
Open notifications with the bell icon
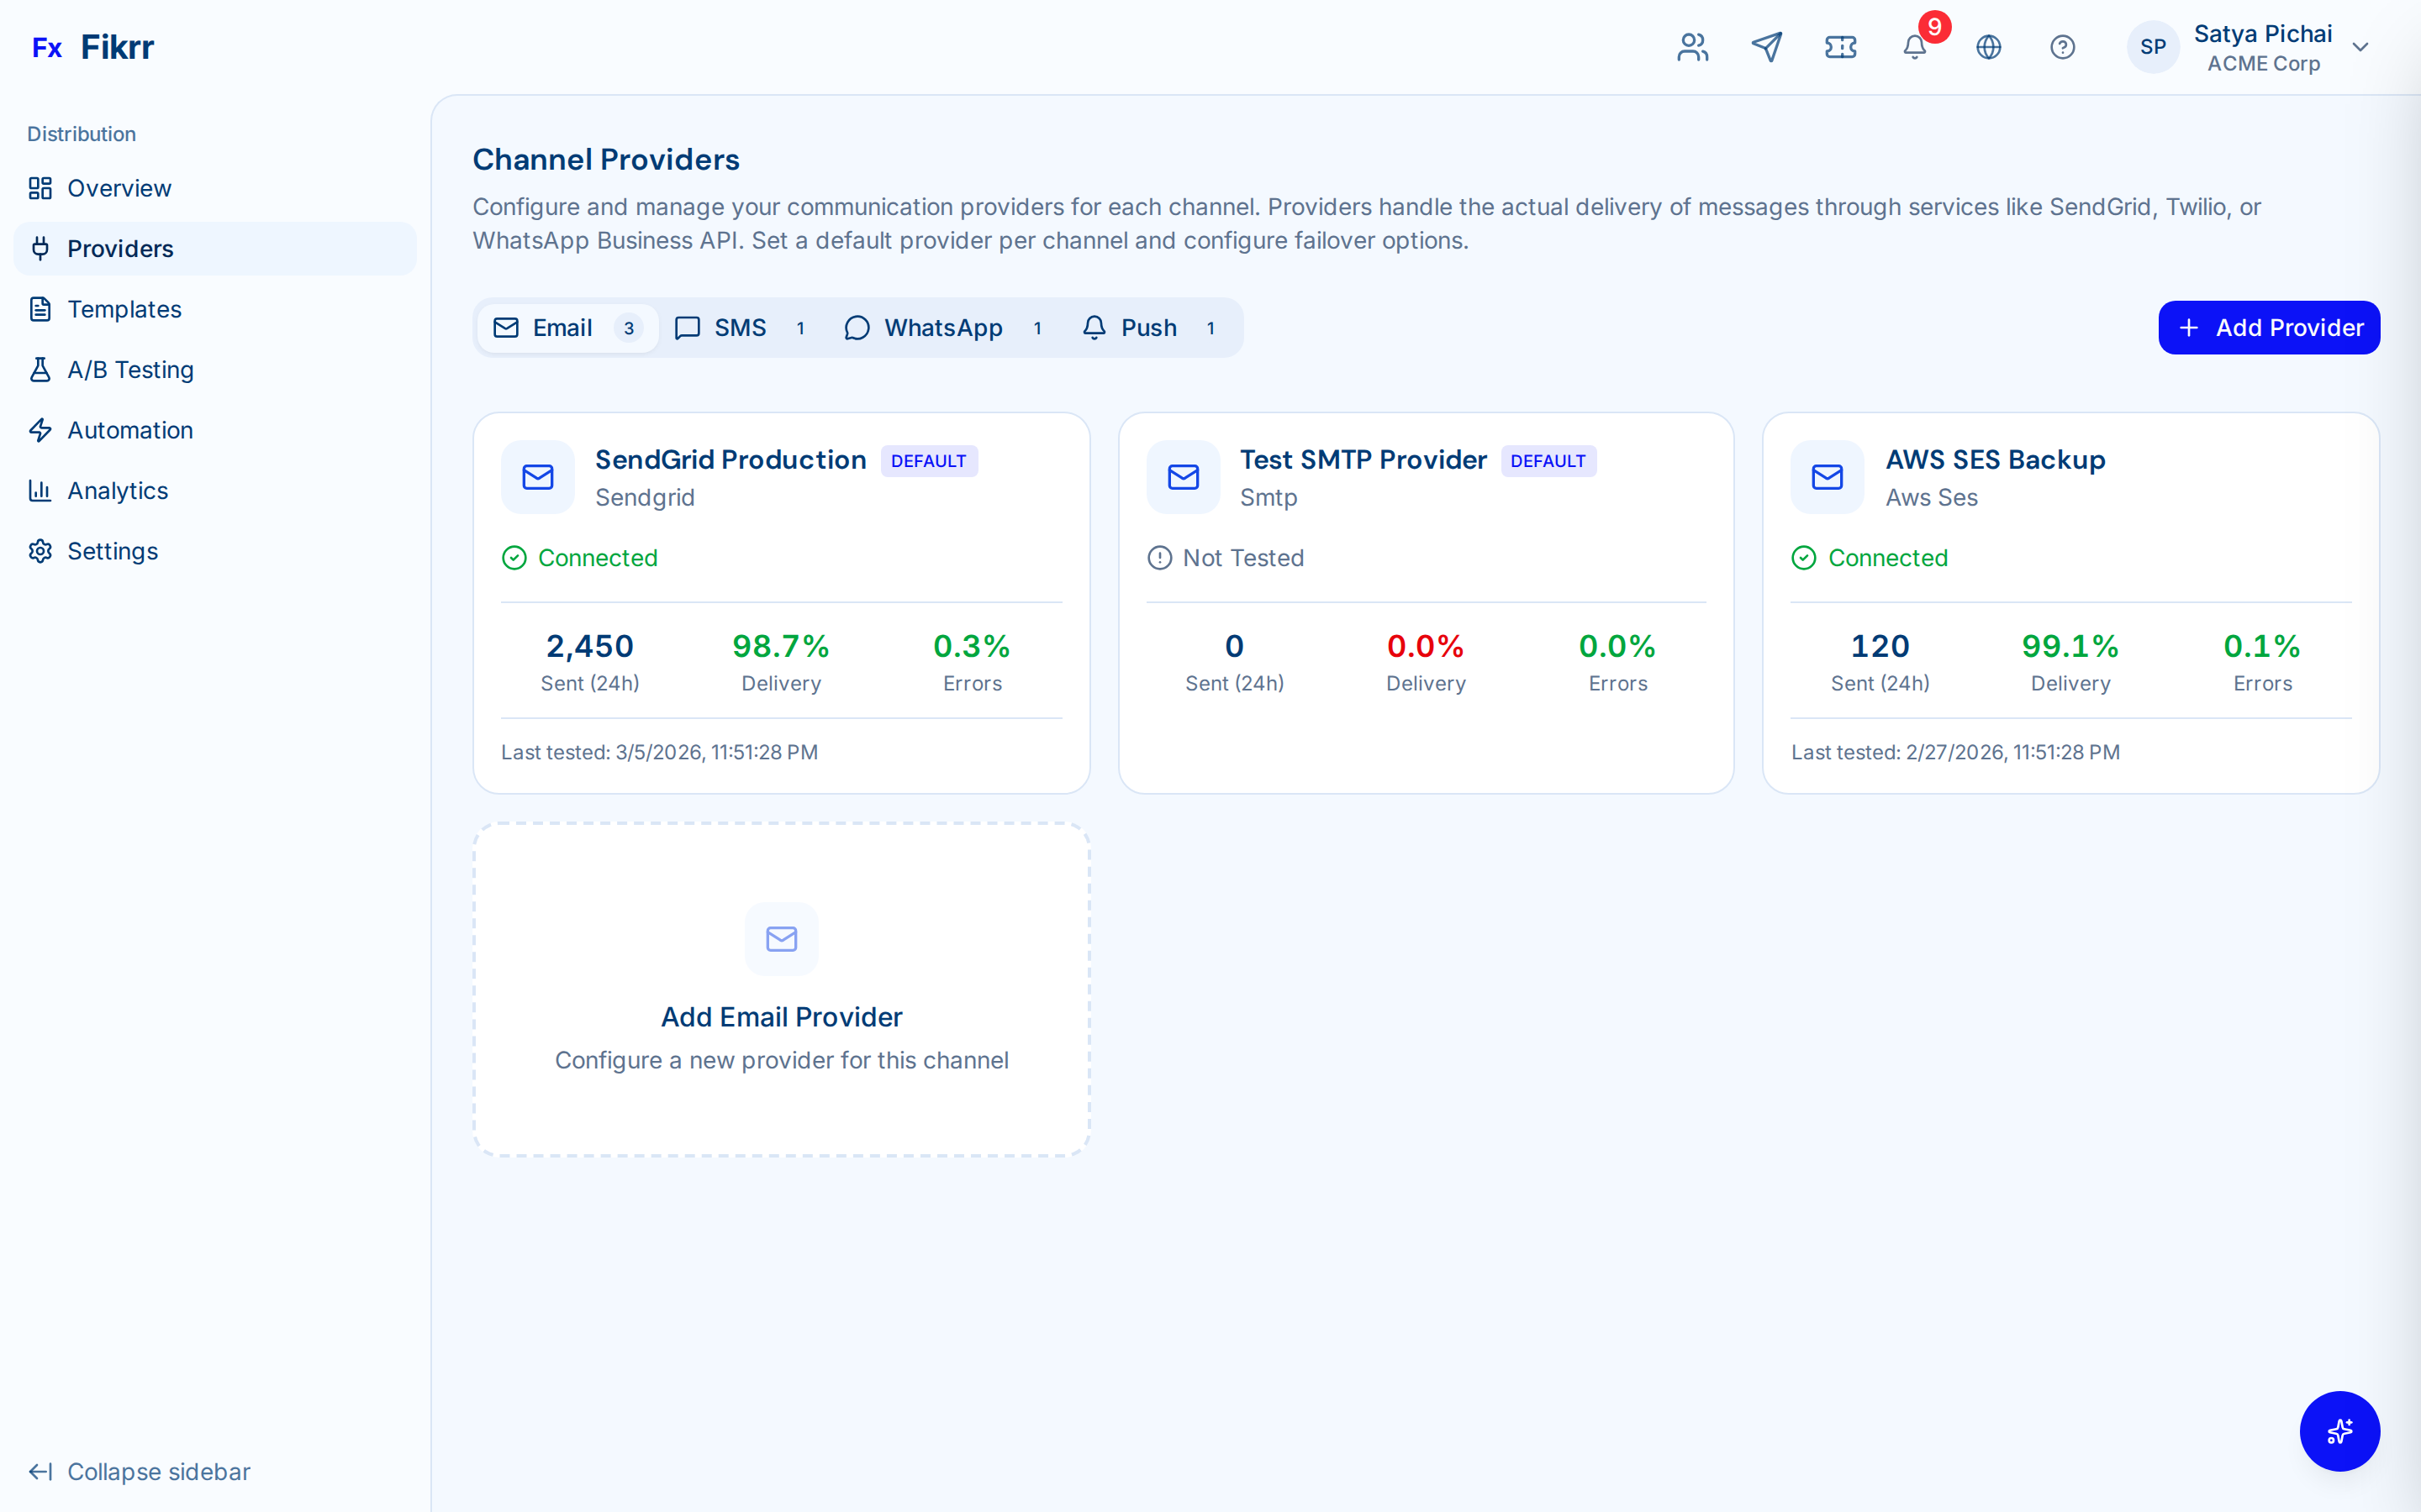coord(1914,47)
